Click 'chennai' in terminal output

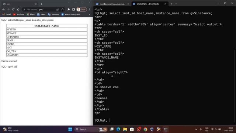101,98
